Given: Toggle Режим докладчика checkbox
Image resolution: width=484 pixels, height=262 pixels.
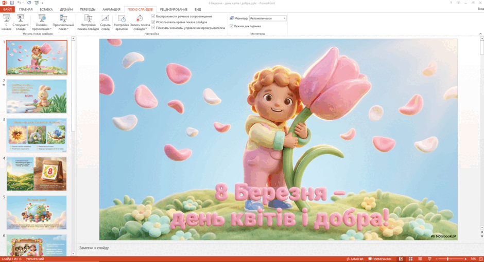Looking at the screenshot, I should [x=232, y=26].
